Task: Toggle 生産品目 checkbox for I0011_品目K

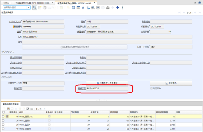Action: pos(49,125)
